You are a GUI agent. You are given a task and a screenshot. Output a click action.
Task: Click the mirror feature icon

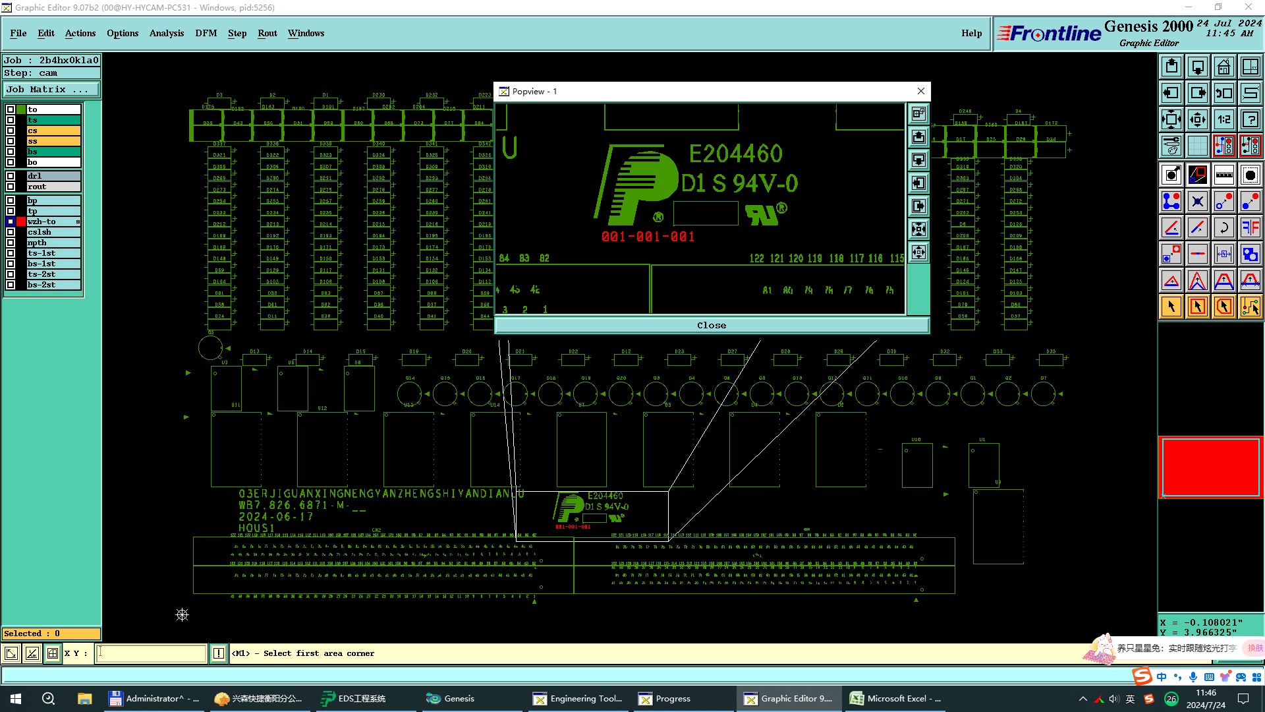point(1250,227)
